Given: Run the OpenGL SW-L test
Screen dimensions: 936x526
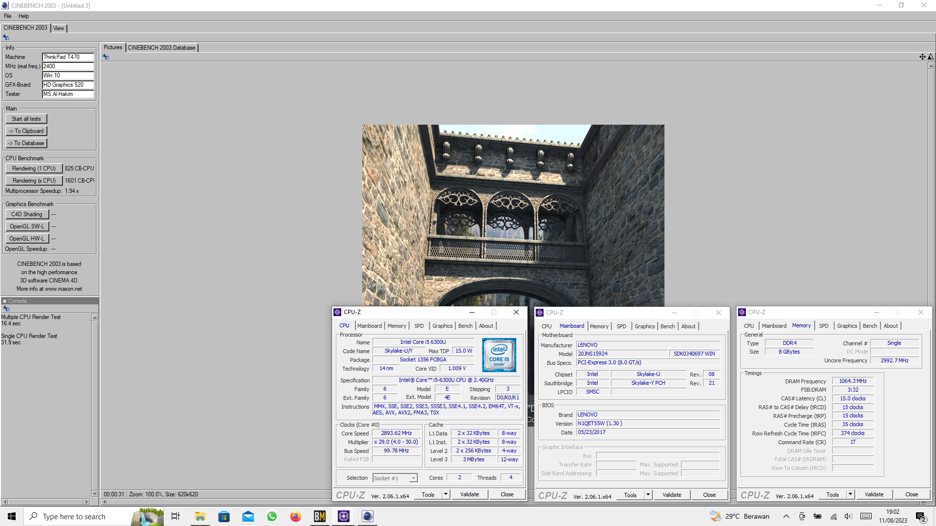Looking at the screenshot, I should pyautogui.click(x=27, y=226).
